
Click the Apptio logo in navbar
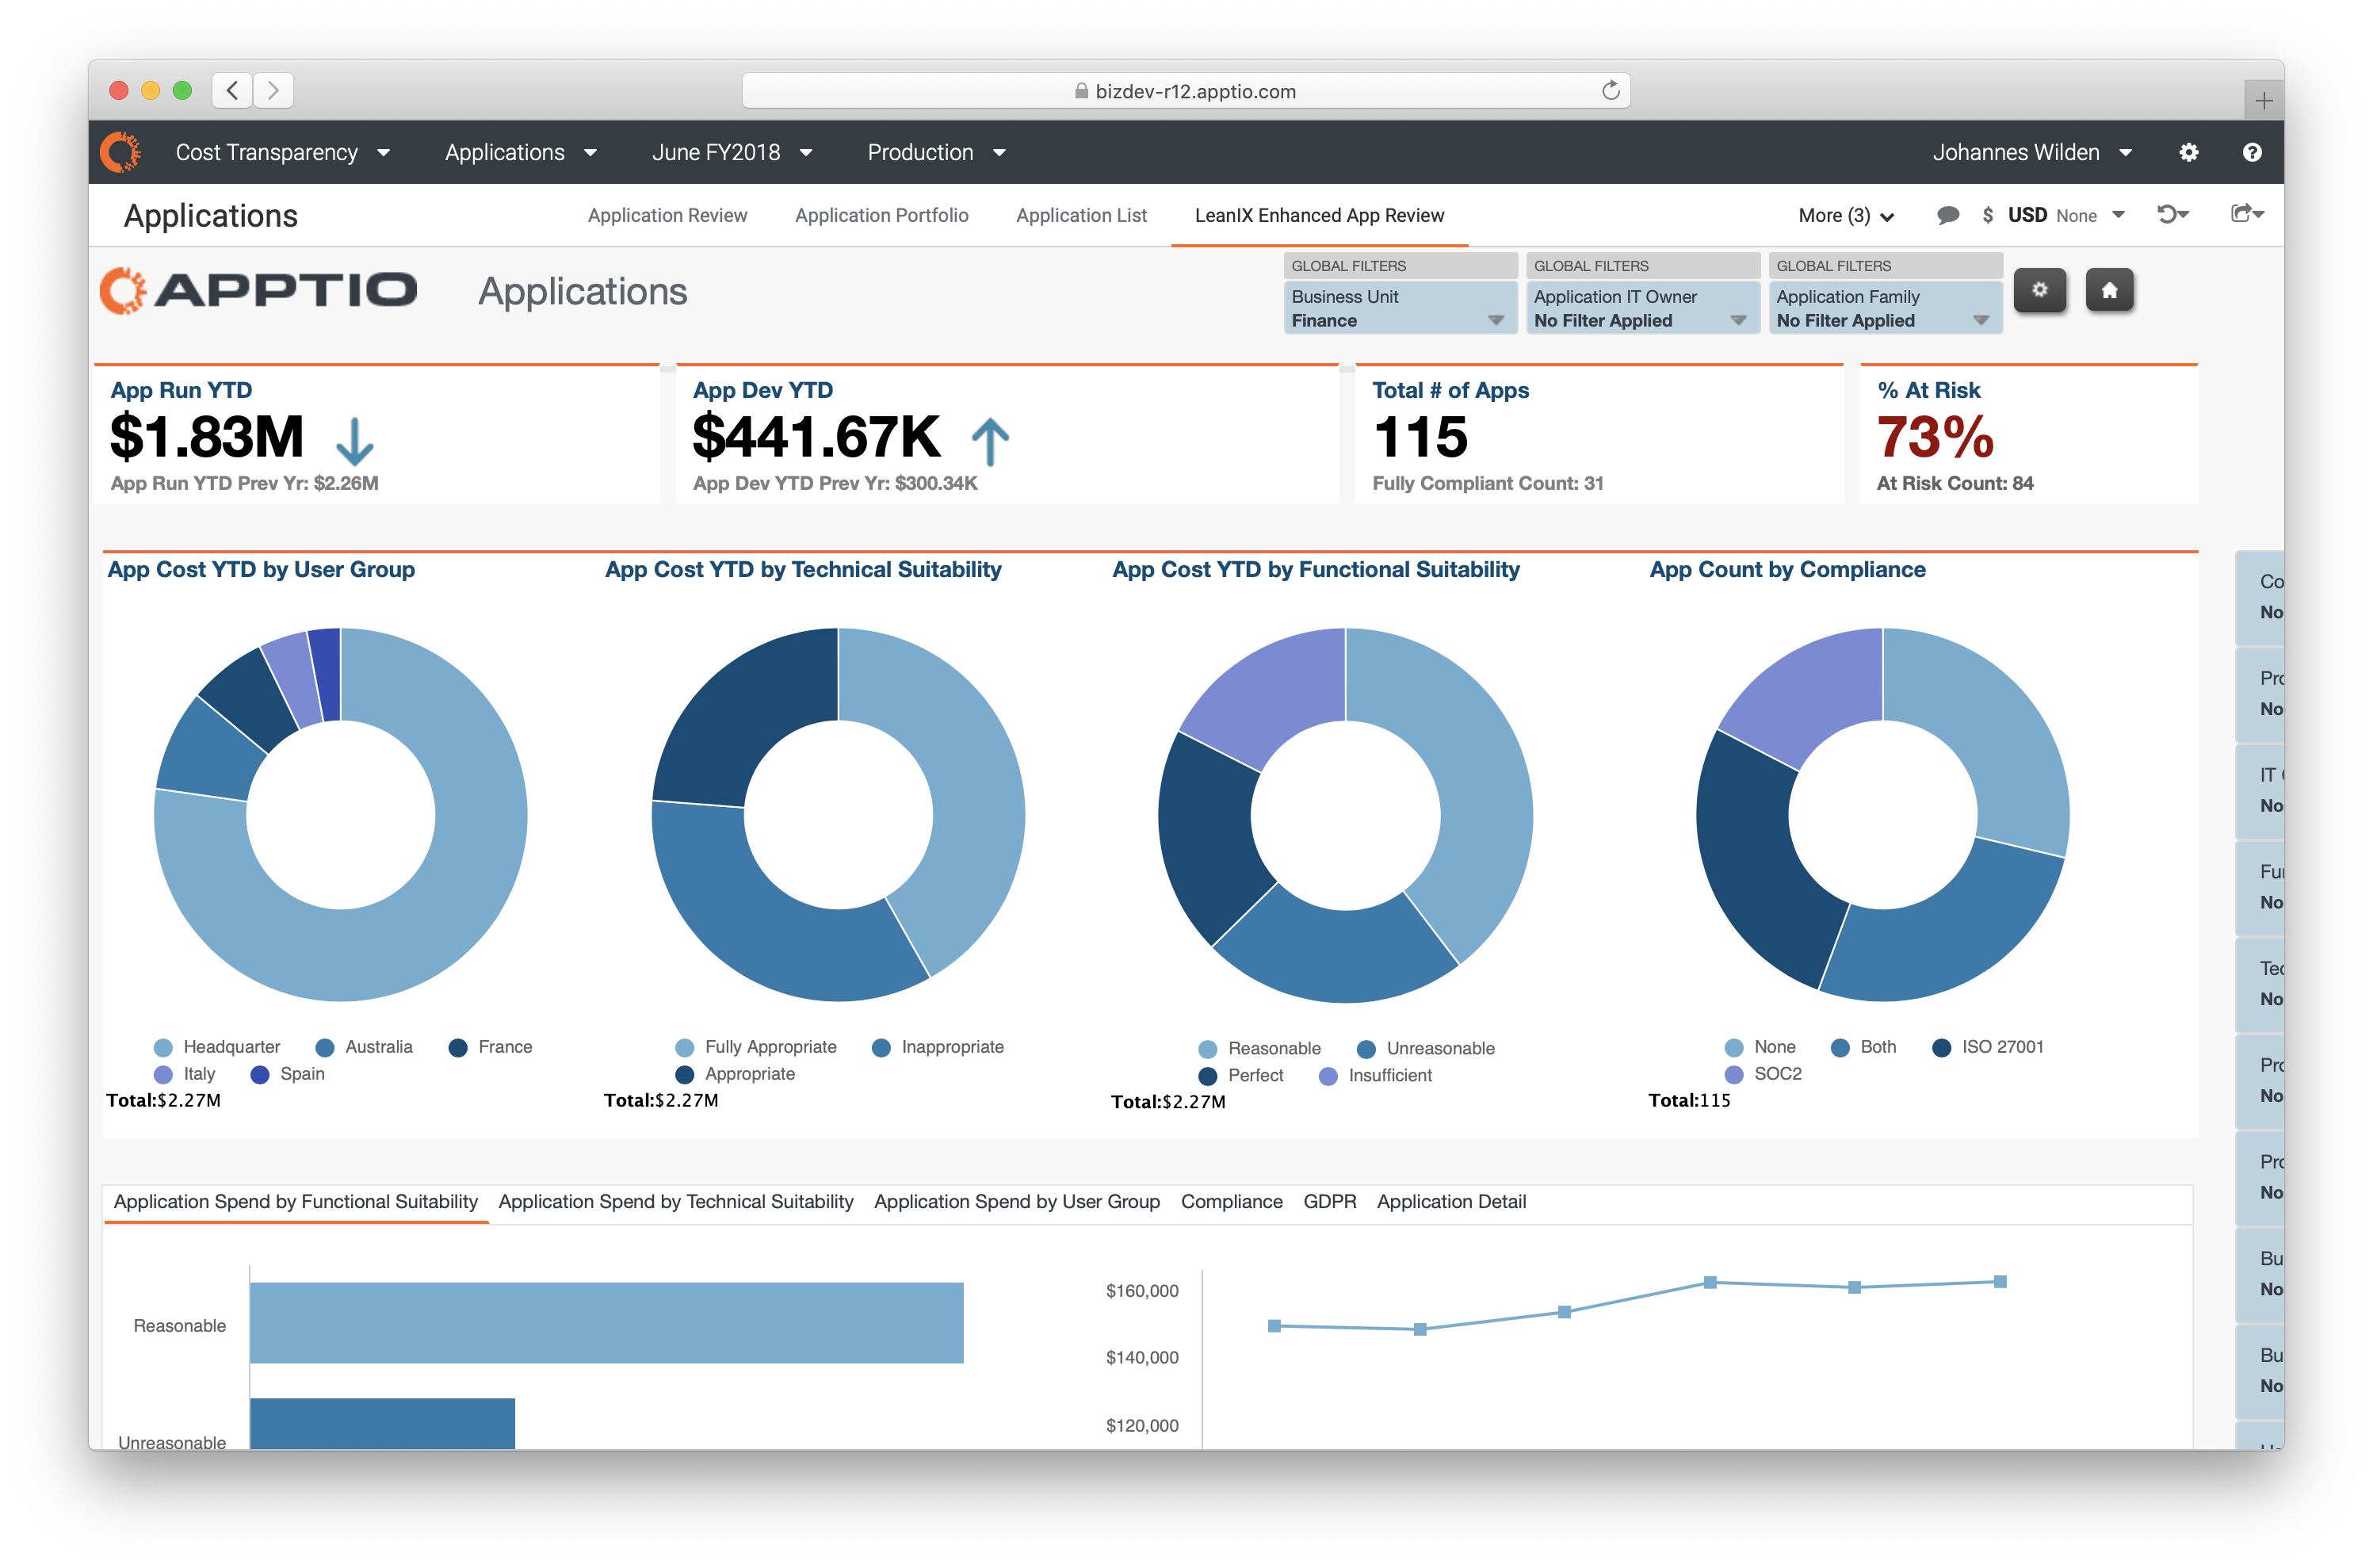[121, 152]
